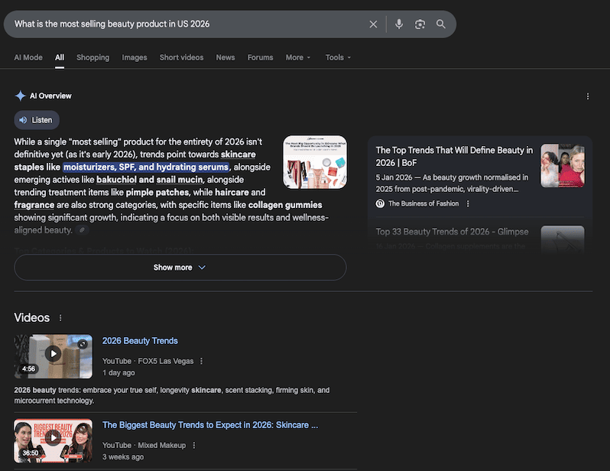Click the Listen audio button
The width and height of the screenshot is (610, 471).
point(37,120)
